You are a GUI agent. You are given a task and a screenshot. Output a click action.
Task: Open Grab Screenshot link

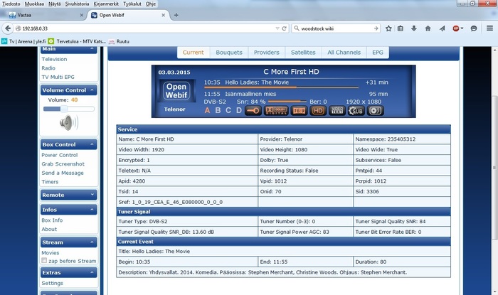[63, 164]
